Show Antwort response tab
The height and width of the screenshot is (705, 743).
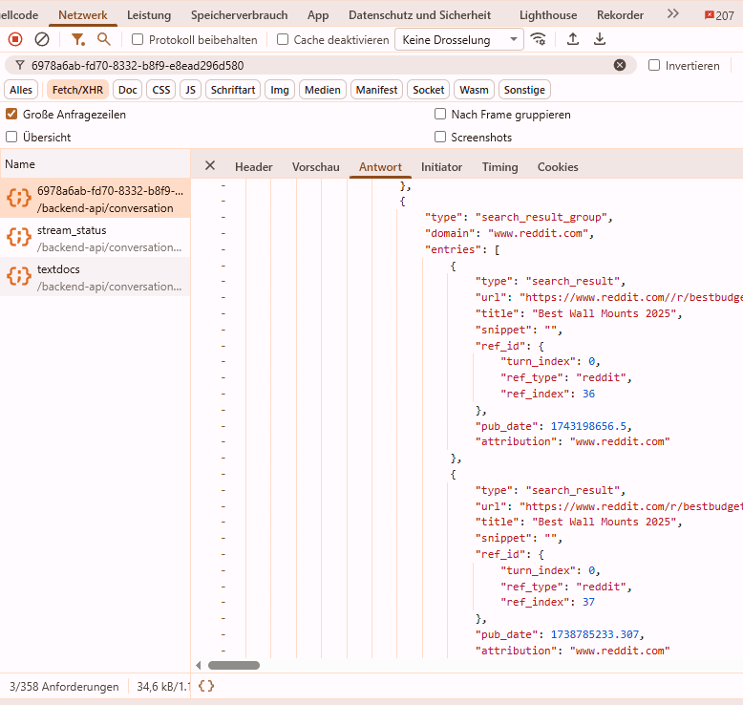[x=380, y=167]
